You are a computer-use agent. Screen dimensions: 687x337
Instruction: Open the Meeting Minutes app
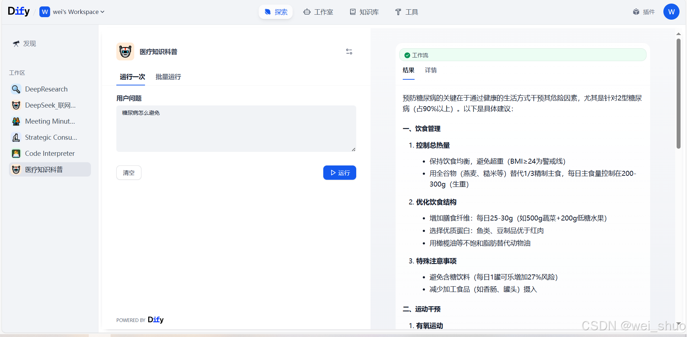(x=49, y=121)
